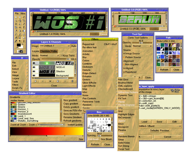Select the Pattern Source radio button
Viewport: 190px width, 163px height.
124,57
